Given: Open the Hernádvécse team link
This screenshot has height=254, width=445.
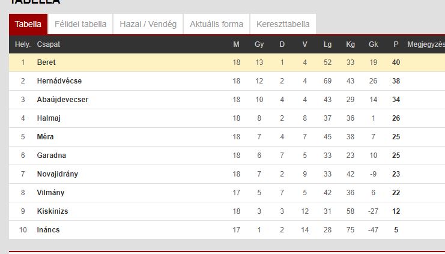Looking at the screenshot, I should pyautogui.click(x=59, y=81).
